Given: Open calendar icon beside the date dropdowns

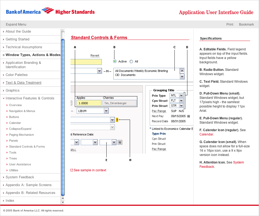Looking at the screenshot, I should point(120,142).
